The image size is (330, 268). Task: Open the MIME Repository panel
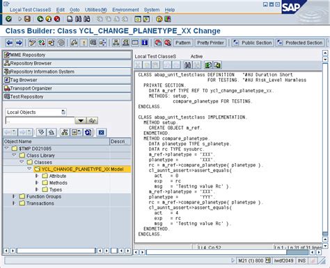[x=68, y=55]
